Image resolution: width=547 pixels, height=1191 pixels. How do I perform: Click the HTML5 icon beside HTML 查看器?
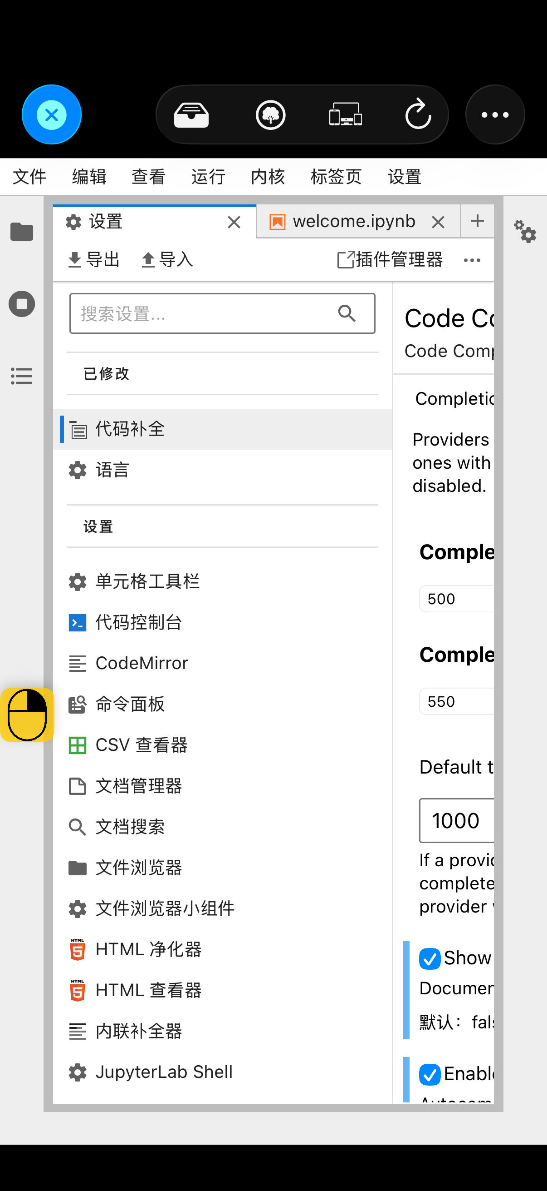(78, 990)
